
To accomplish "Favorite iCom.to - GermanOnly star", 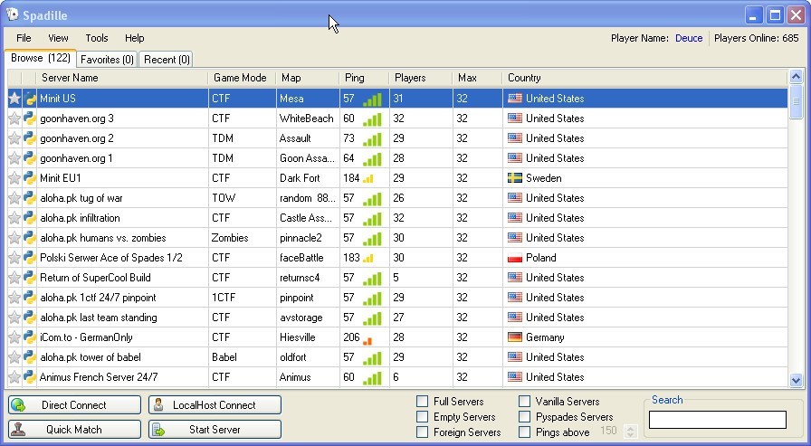I will coord(14,337).
